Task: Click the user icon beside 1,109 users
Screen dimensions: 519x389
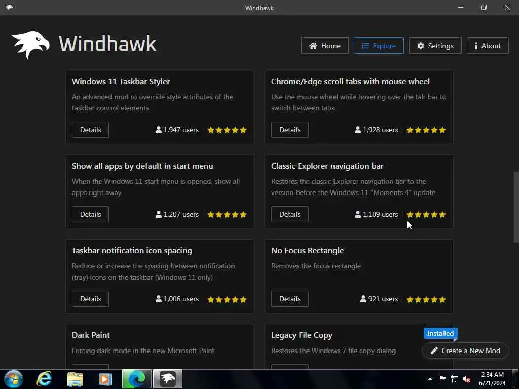Action: [358, 214]
